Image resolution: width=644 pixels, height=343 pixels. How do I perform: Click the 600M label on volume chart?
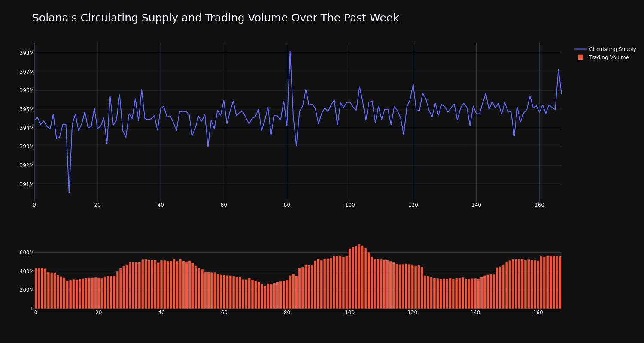[x=27, y=253]
